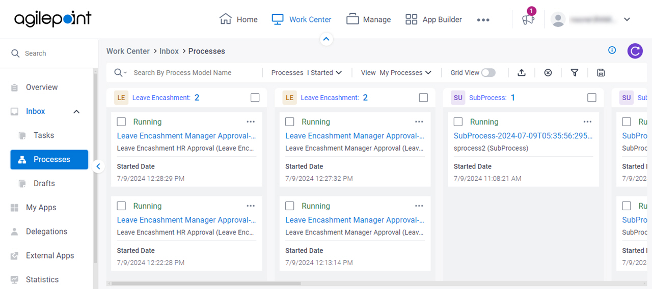The width and height of the screenshot is (652, 289).
Task: Click Work Center breadcrumb link
Action: (128, 51)
